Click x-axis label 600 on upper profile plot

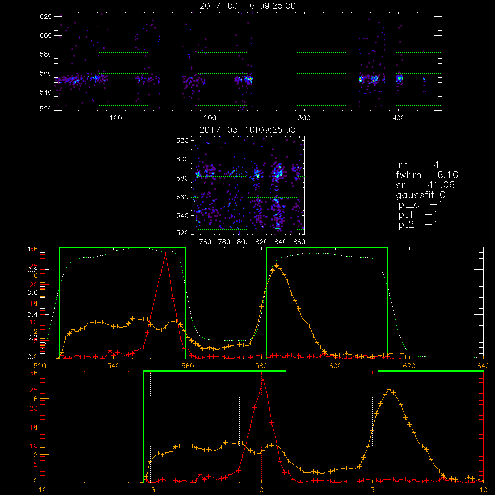[335, 366]
